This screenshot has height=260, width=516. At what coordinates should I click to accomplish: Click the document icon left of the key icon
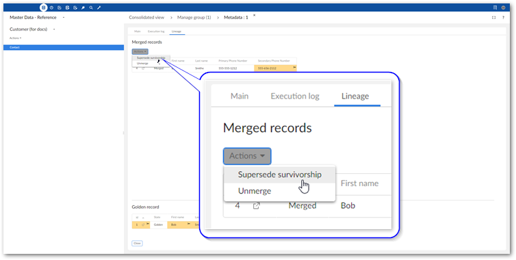point(75,8)
